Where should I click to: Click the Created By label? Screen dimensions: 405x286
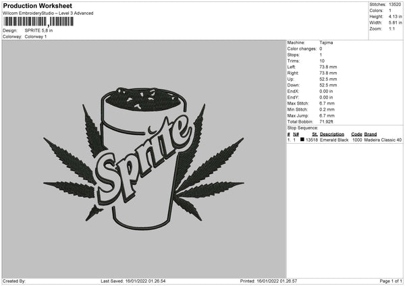tap(14, 281)
